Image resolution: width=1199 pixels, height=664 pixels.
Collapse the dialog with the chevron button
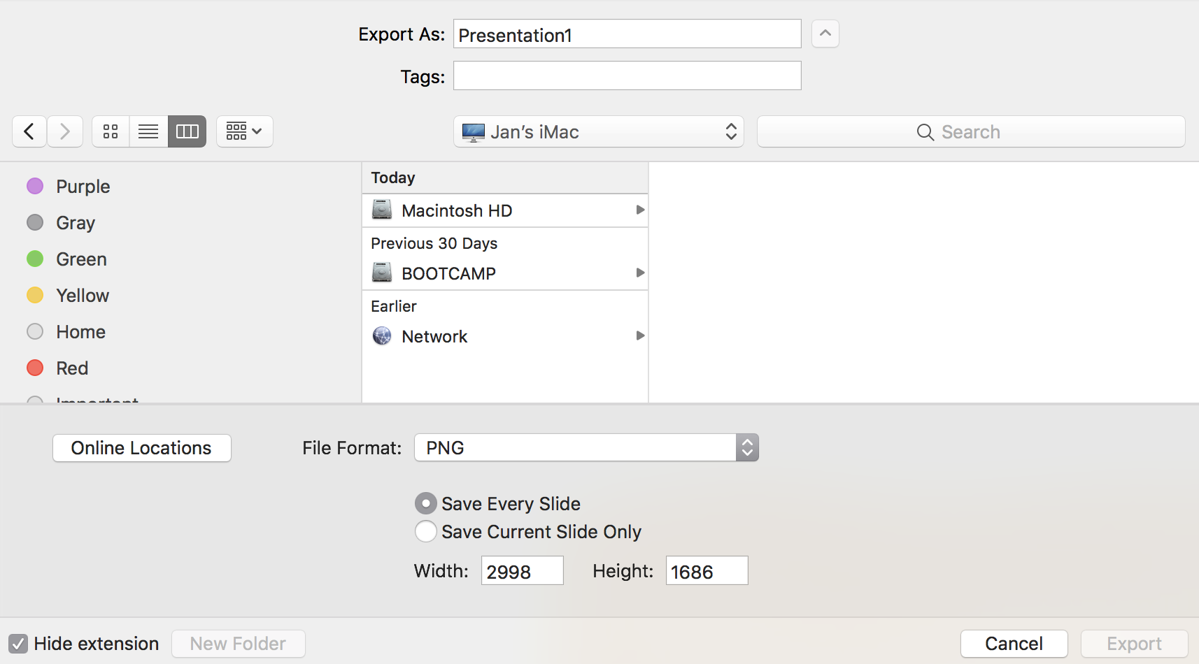click(825, 33)
